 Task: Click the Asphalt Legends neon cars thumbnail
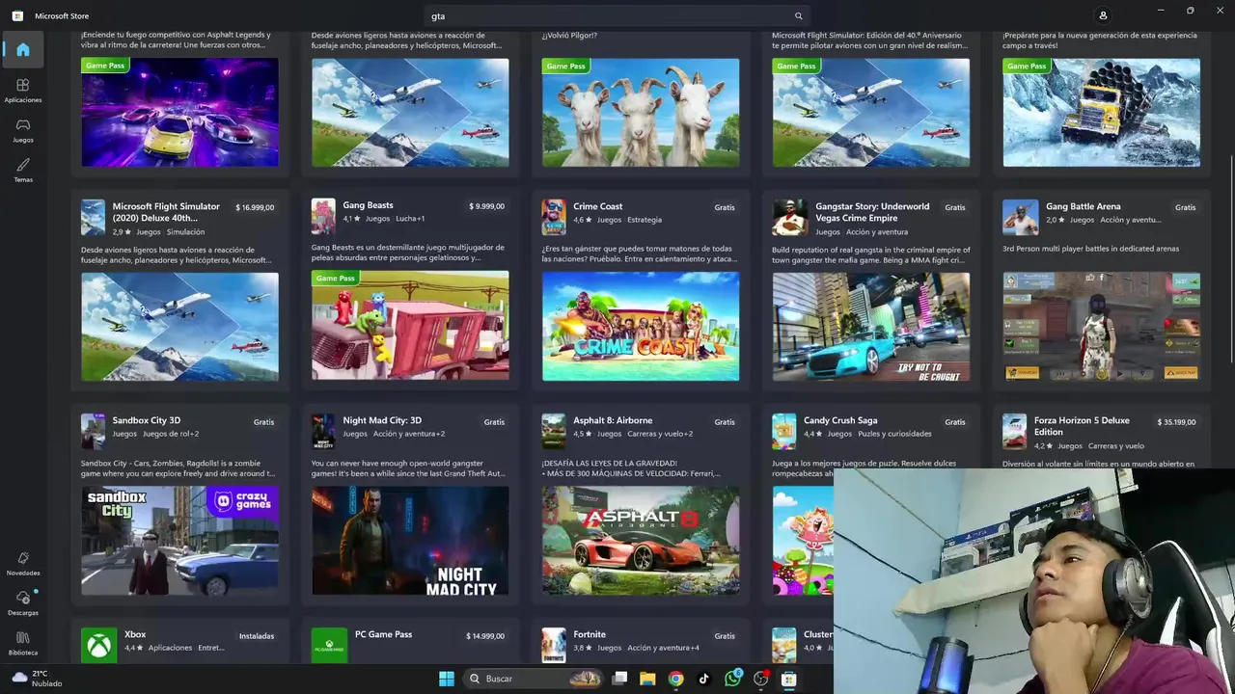[x=179, y=112]
